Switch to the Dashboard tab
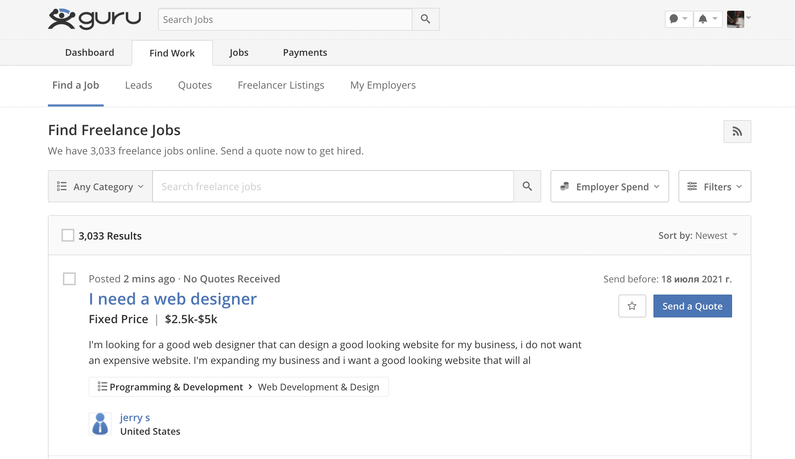 click(89, 53)
